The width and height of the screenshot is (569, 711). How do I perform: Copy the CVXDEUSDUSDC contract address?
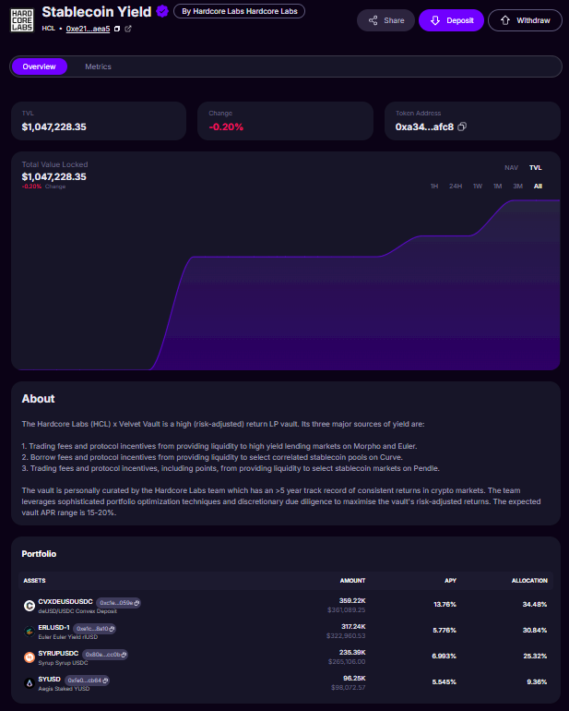coord(136,603)
